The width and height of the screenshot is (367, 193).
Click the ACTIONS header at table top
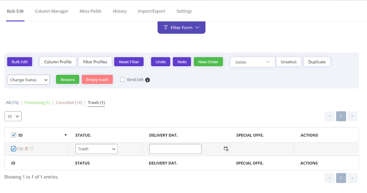click(309, 135)
